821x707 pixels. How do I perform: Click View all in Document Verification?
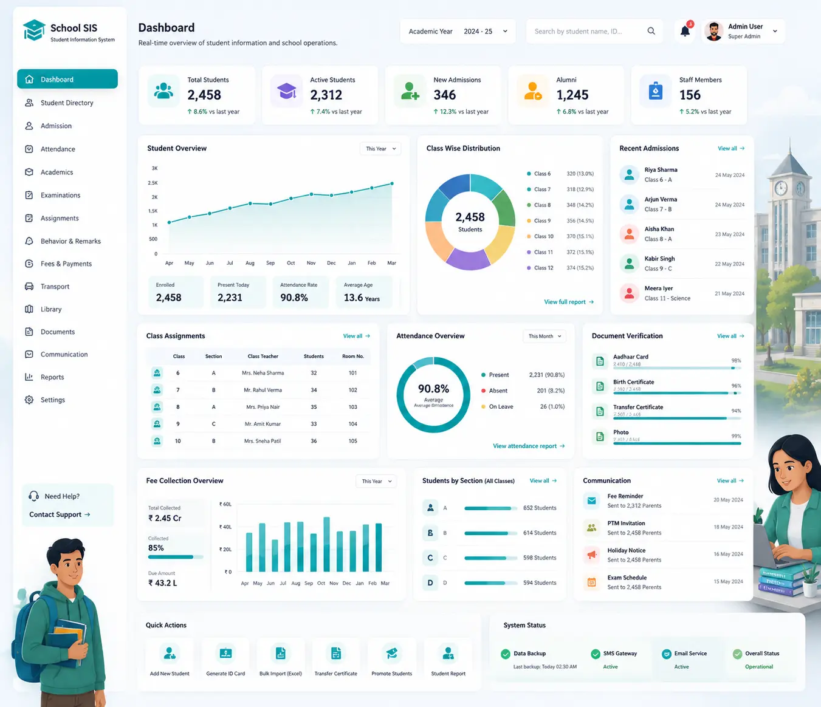click(730, 336)
